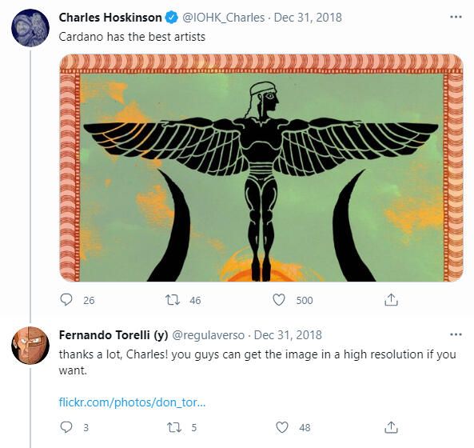Reply to Fernando Torelli's tweet
474x448 pixels.
tap(66, 427)
